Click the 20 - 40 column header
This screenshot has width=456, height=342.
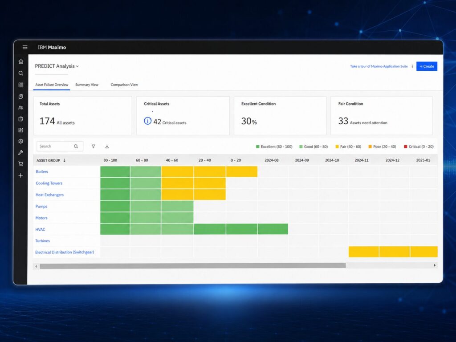205,160
